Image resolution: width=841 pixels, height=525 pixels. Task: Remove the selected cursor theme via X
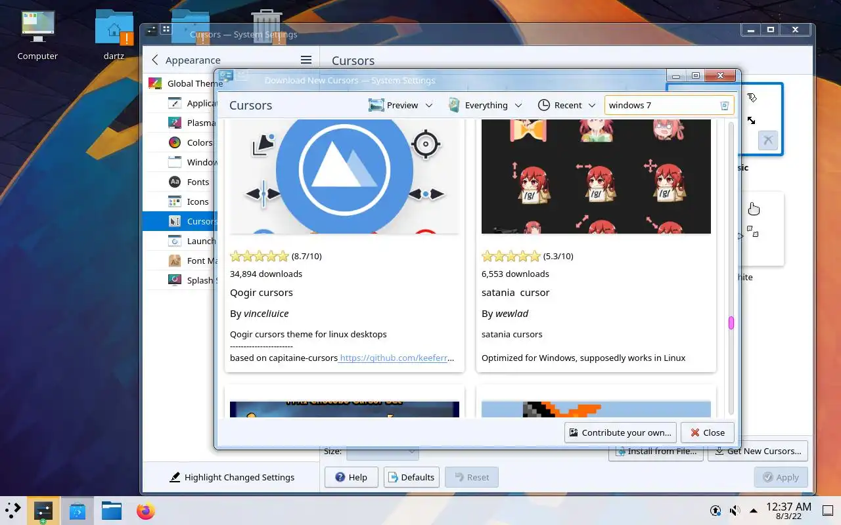(768, 140)
